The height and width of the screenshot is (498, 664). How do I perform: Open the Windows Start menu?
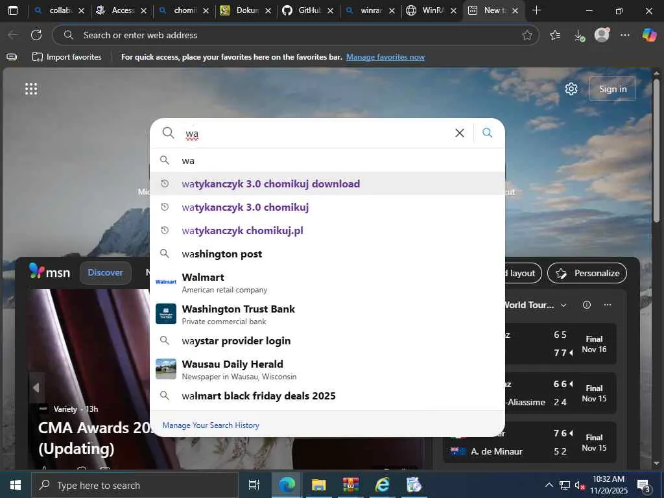pyautogui.click(x=16, y=485)
